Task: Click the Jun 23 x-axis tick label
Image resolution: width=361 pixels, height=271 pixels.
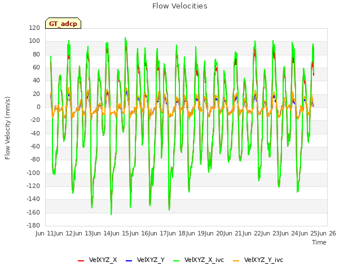Action: pos(271,233)
